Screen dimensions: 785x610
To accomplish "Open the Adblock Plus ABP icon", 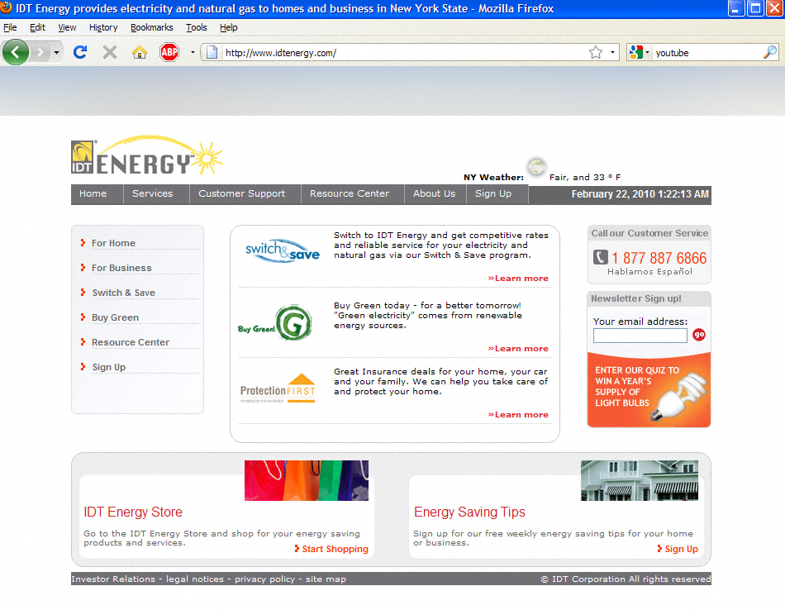I will pos(169,52).
